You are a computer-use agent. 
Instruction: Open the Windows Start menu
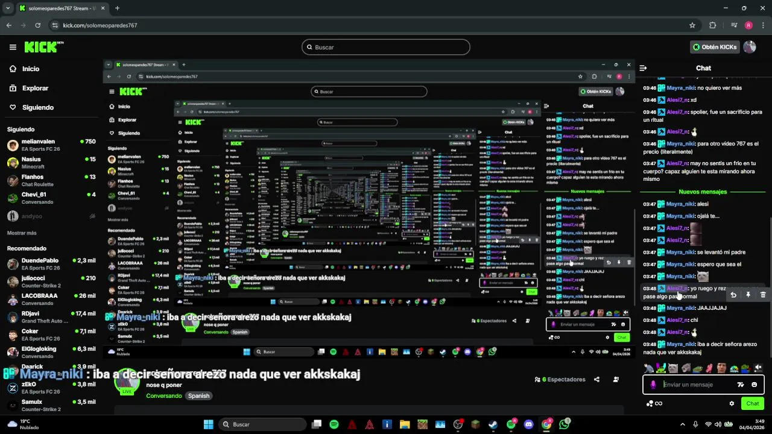[x=209, y=424]
